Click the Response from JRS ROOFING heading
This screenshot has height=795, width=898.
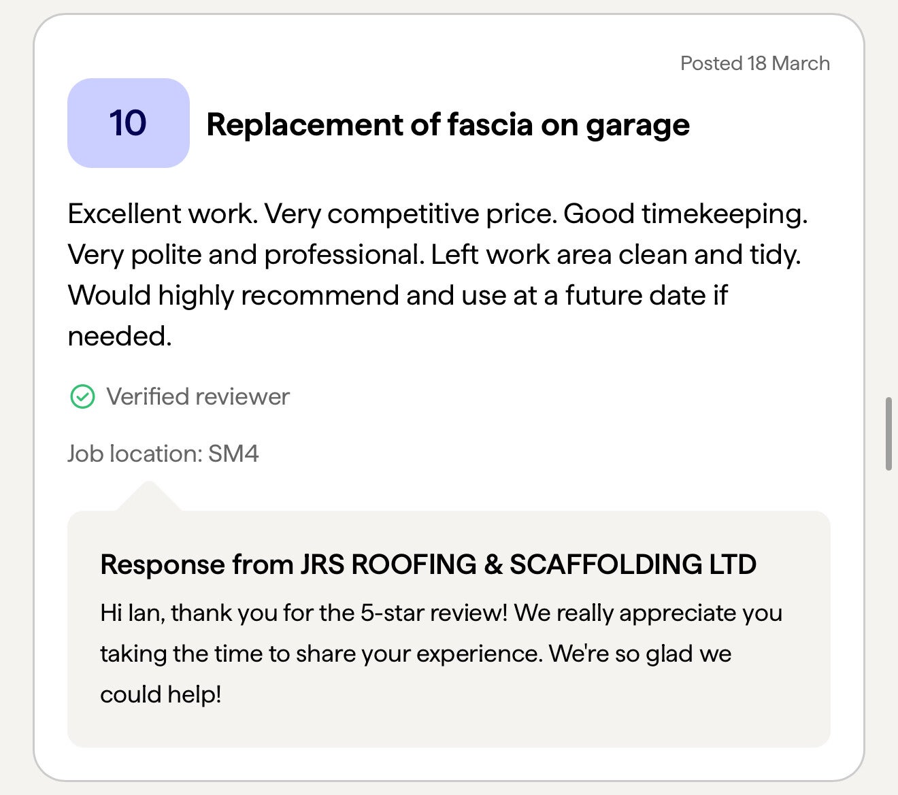[x=427, y=564]
